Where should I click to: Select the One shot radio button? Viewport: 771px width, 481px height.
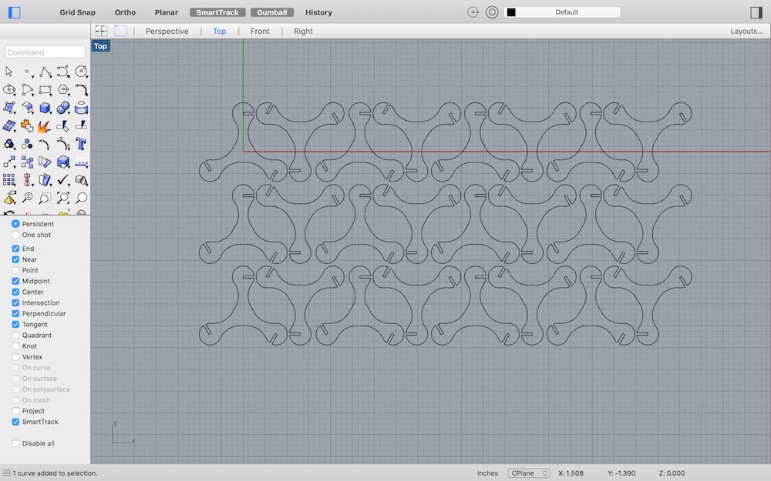point(15,235)
